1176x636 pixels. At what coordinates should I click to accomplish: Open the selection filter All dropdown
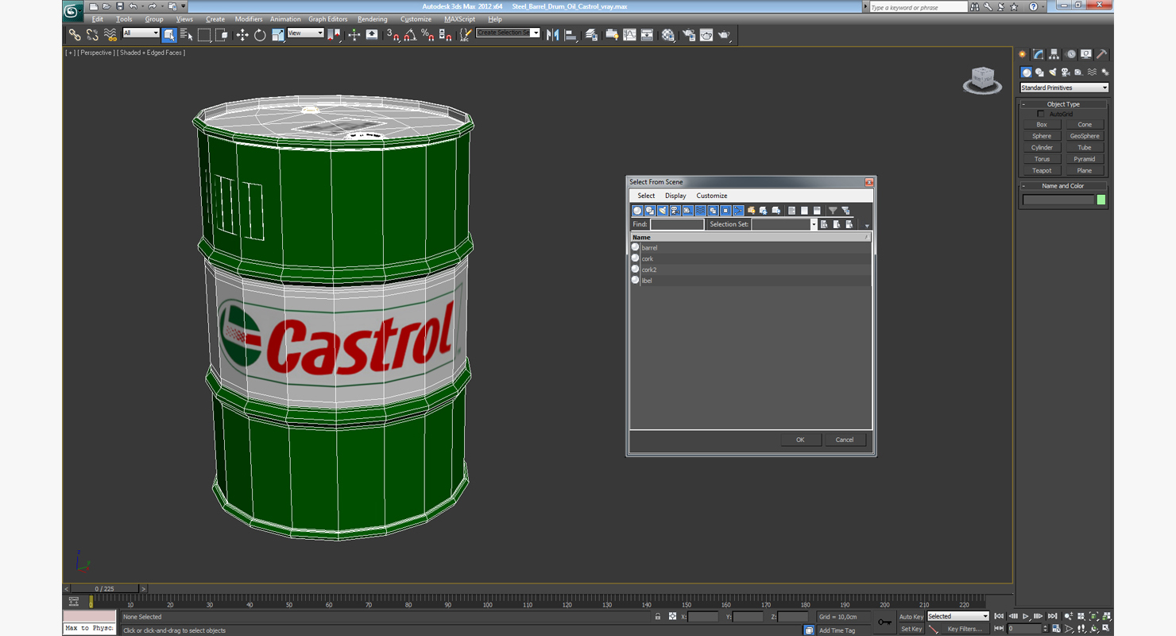point(141,33)
